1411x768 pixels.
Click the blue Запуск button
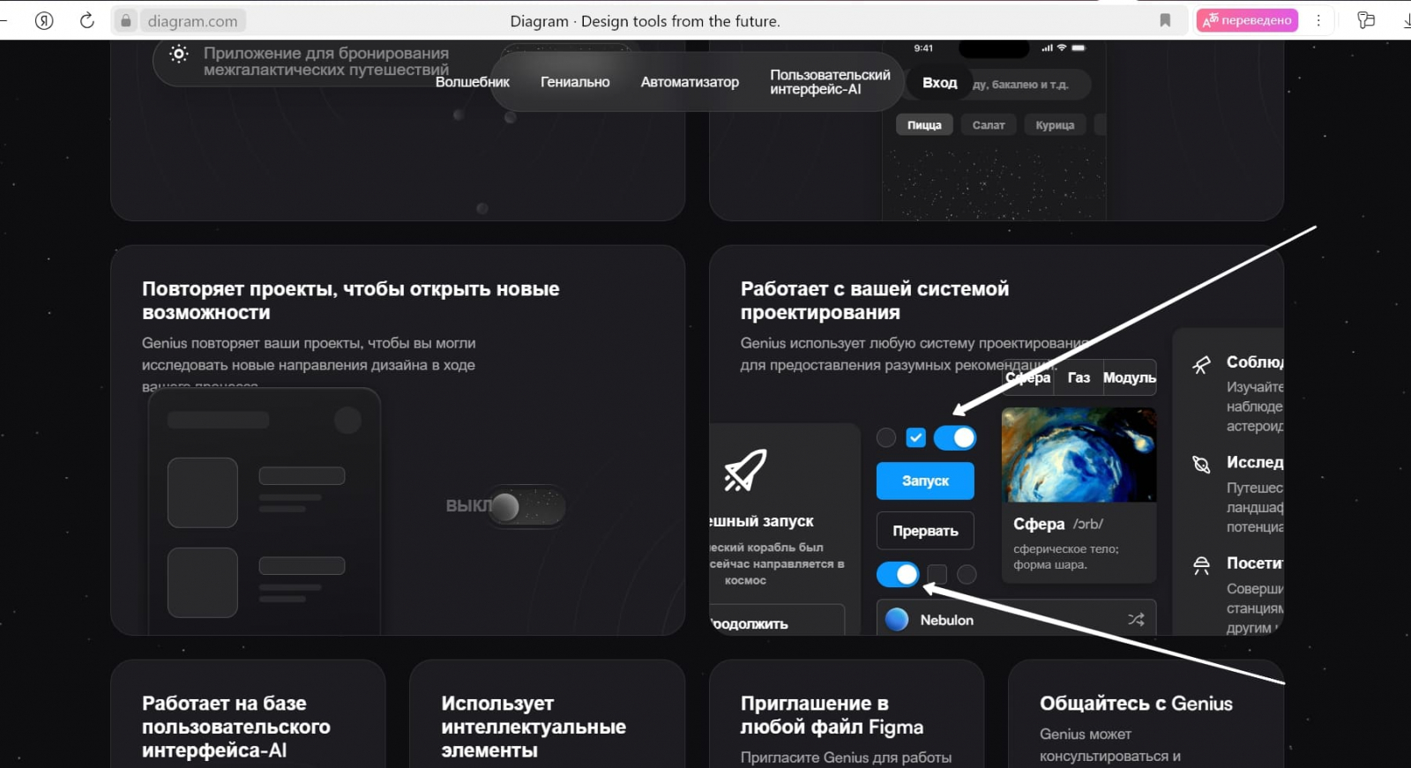(925, 481)
